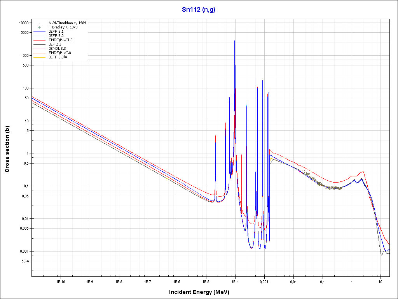Screen dimensions: 398x299
Task: Select the JEFF 3.1 legend text
Action: (x=56, y=32)
